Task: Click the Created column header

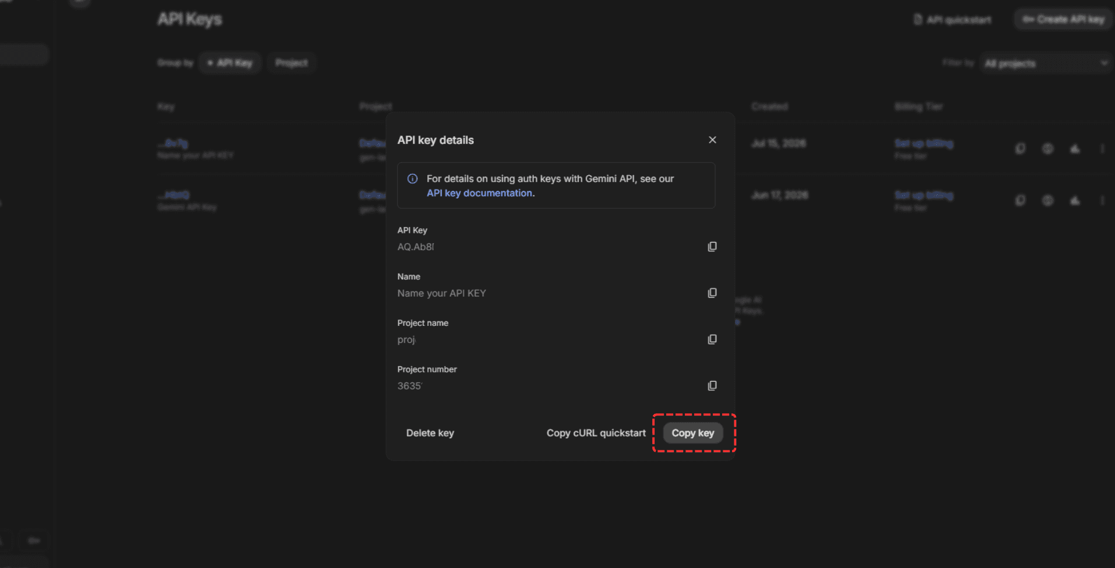Action: click(769, 106)
